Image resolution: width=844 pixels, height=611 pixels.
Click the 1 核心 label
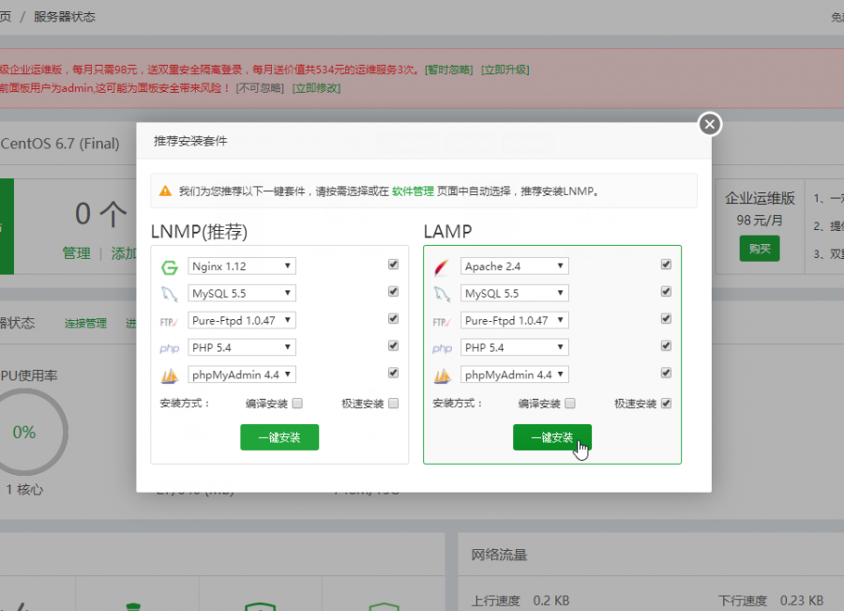coord(24,490)
